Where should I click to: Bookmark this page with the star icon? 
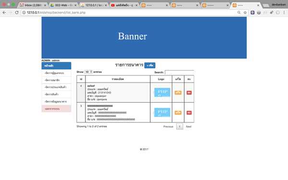245,12
